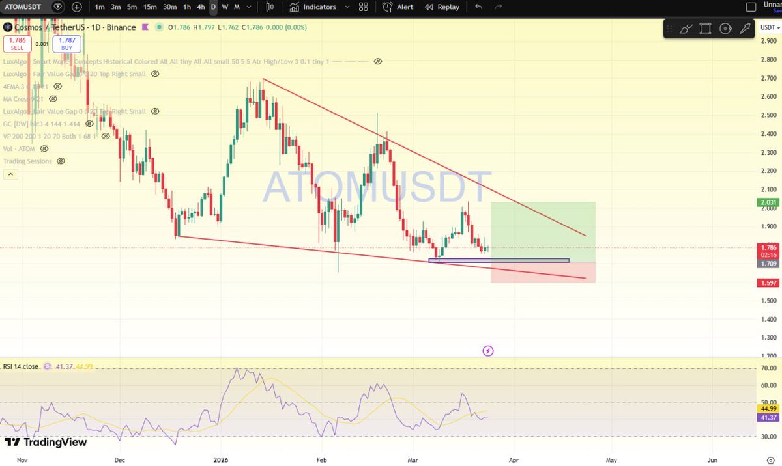Toggle visibility of LuxAlgo Fair Value Gap 120
Viewport: 782px width, 466px height.
click(155, 74)
